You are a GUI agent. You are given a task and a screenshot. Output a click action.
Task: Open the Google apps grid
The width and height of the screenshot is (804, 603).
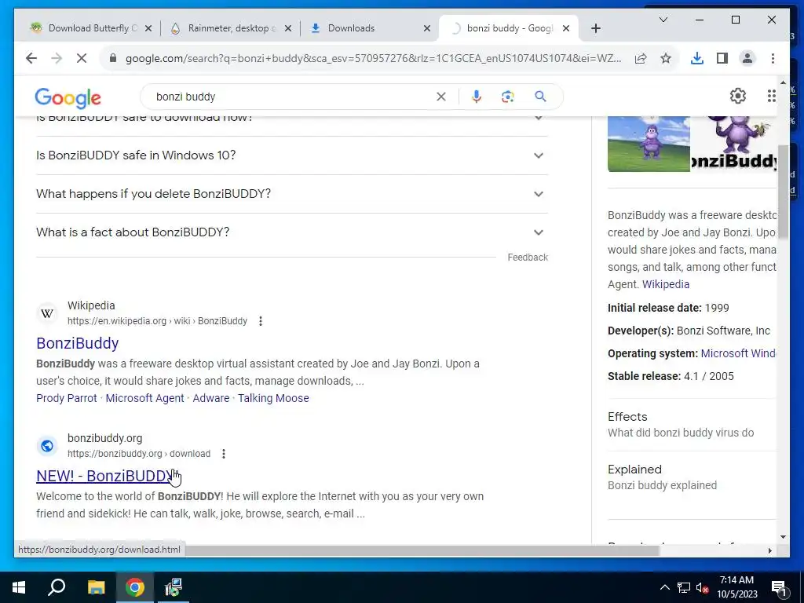click(771, 96)
